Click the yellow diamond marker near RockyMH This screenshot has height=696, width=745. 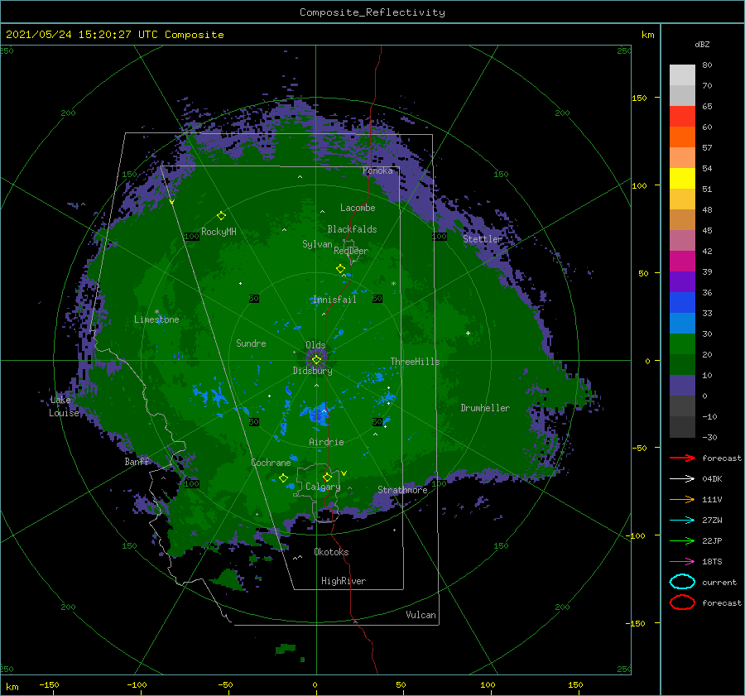click(221, 216)
